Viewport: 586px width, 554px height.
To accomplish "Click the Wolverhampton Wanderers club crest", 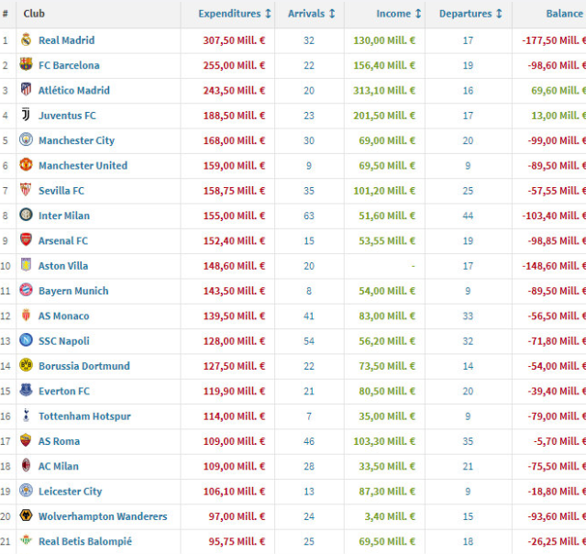I will (x=26, y=515).
